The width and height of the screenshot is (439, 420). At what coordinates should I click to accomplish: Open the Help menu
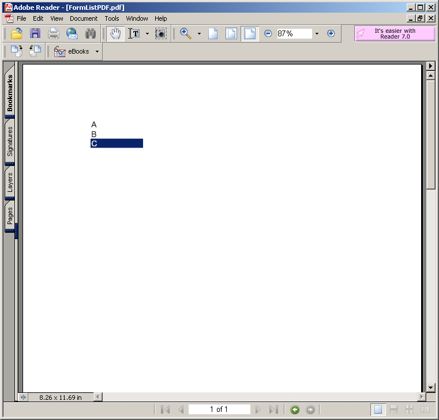pyautogui.click(x=161, y=18)
